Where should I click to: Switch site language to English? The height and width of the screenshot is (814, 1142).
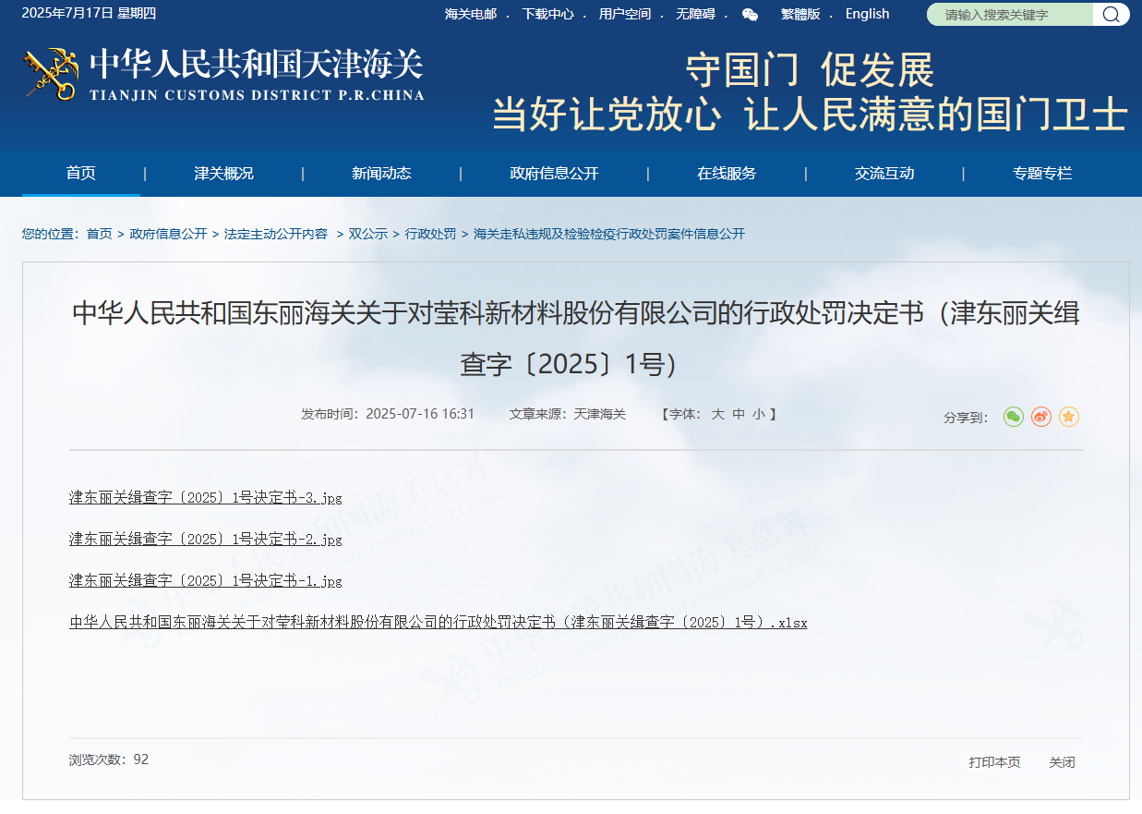click(868, 14)
